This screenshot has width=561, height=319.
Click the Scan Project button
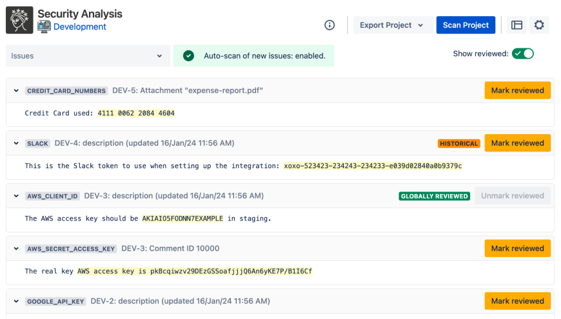466,25
